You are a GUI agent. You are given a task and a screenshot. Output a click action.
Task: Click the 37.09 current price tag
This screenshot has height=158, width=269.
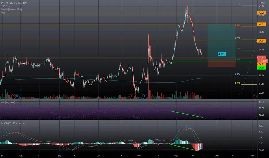click(261, 57)
